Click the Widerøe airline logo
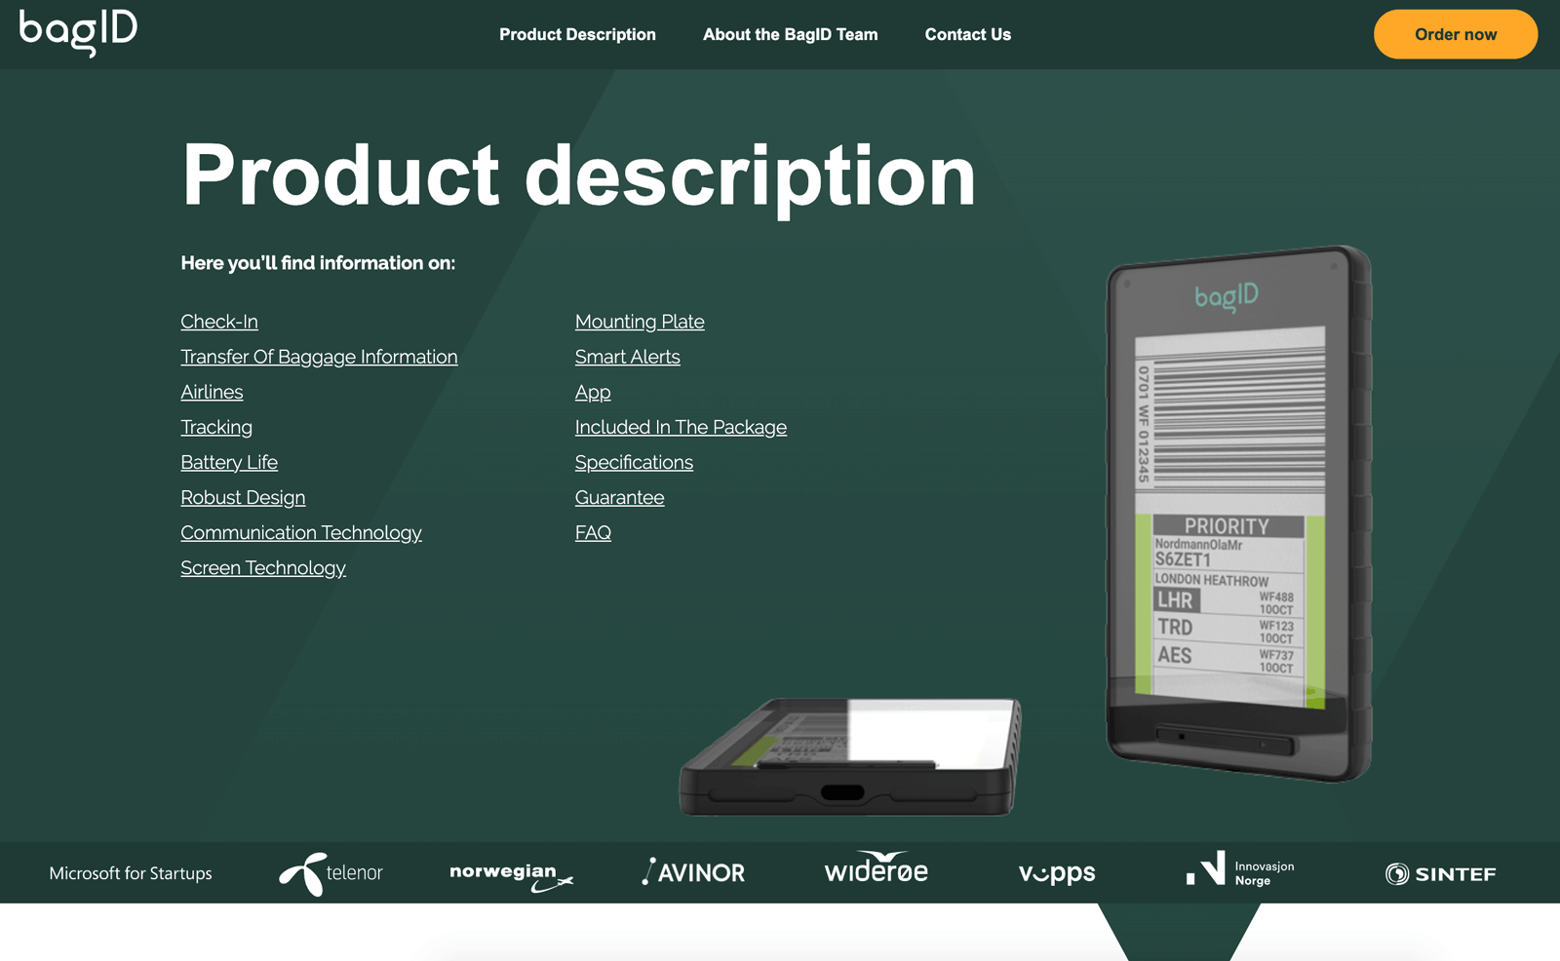The height and width of the screenshot is (961, 1560). (877, 867)
